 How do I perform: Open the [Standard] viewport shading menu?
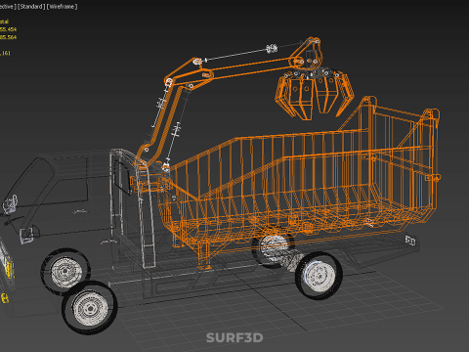point(31,7)
